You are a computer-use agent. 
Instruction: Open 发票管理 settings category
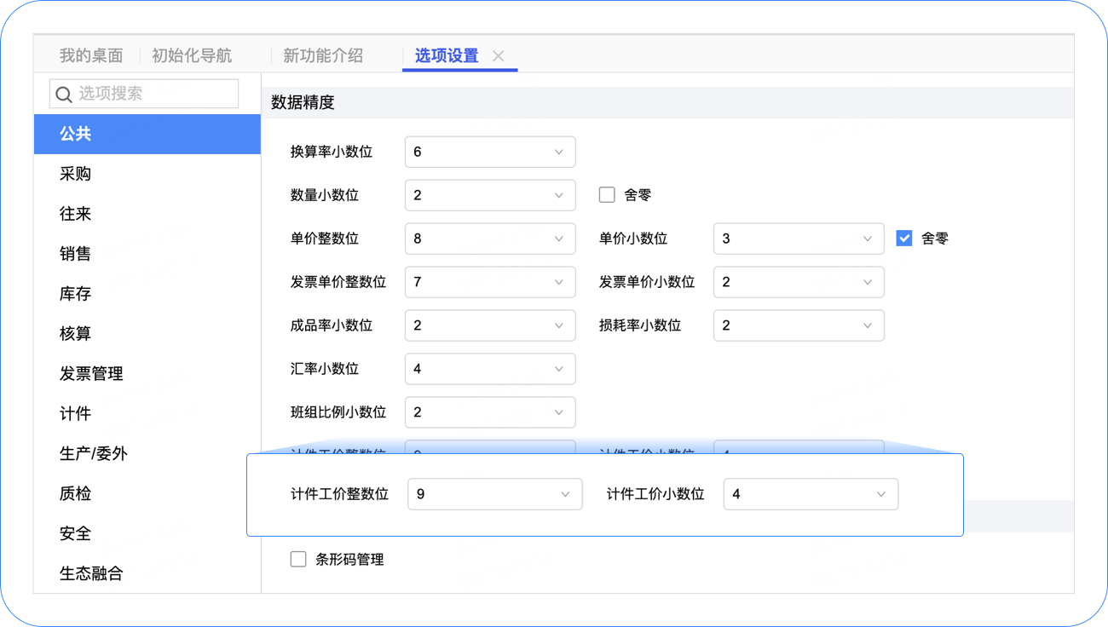pyautogui.click(x=91, y=374)
